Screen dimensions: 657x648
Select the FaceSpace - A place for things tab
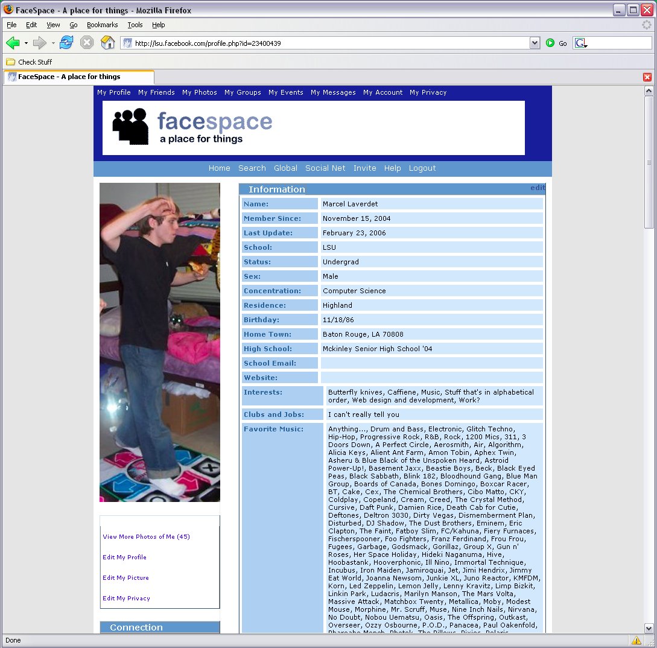click(x=79, y=77)
